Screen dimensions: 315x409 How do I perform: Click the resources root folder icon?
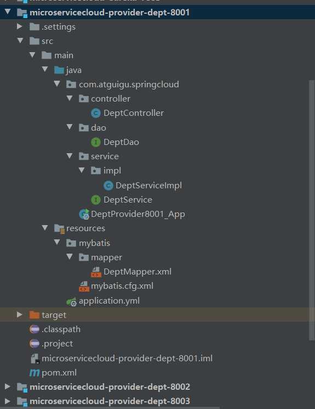(59, 229)
